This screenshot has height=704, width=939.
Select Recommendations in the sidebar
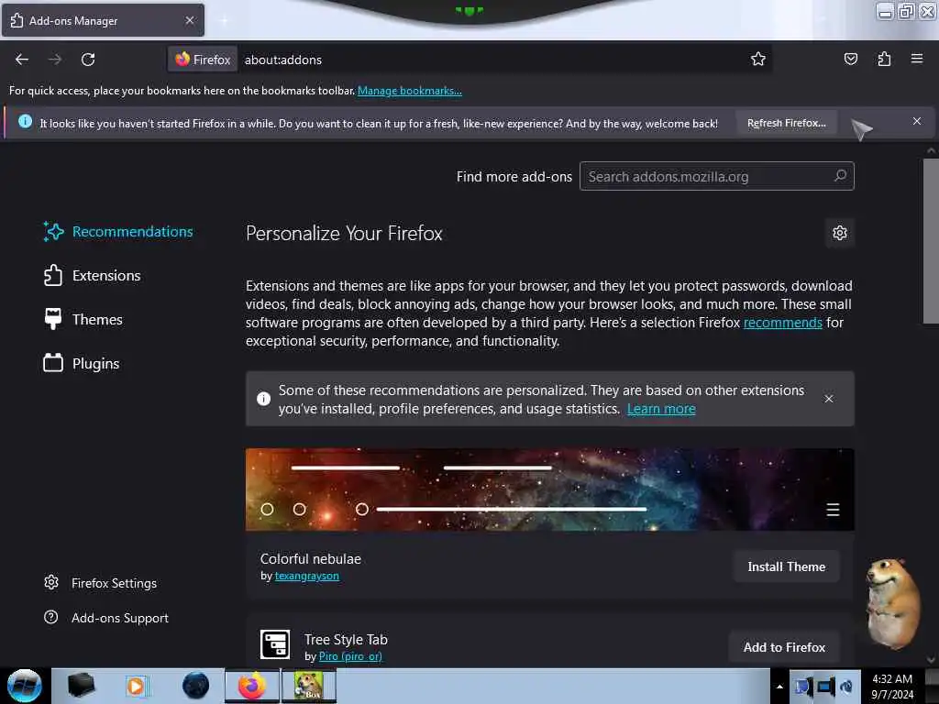(118, 232)
